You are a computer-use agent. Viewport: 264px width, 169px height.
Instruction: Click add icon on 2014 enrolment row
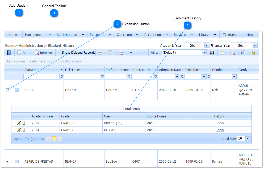click(x=23, y=130)
